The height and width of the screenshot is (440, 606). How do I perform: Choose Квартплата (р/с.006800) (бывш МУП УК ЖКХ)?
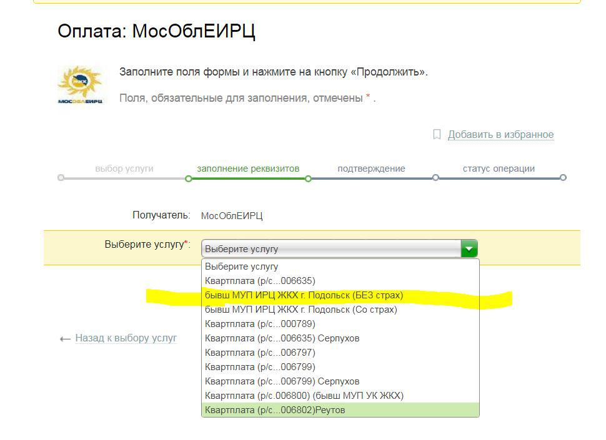pyautogui.click(x=304, y=396)
